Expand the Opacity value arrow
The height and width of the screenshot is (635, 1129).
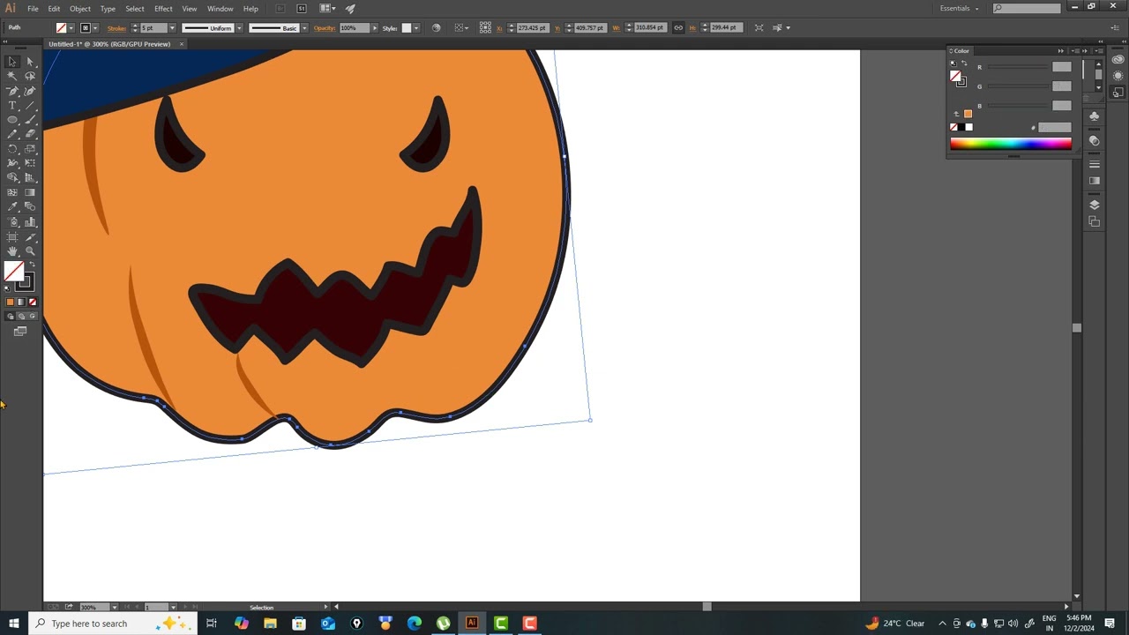point(374,28)
